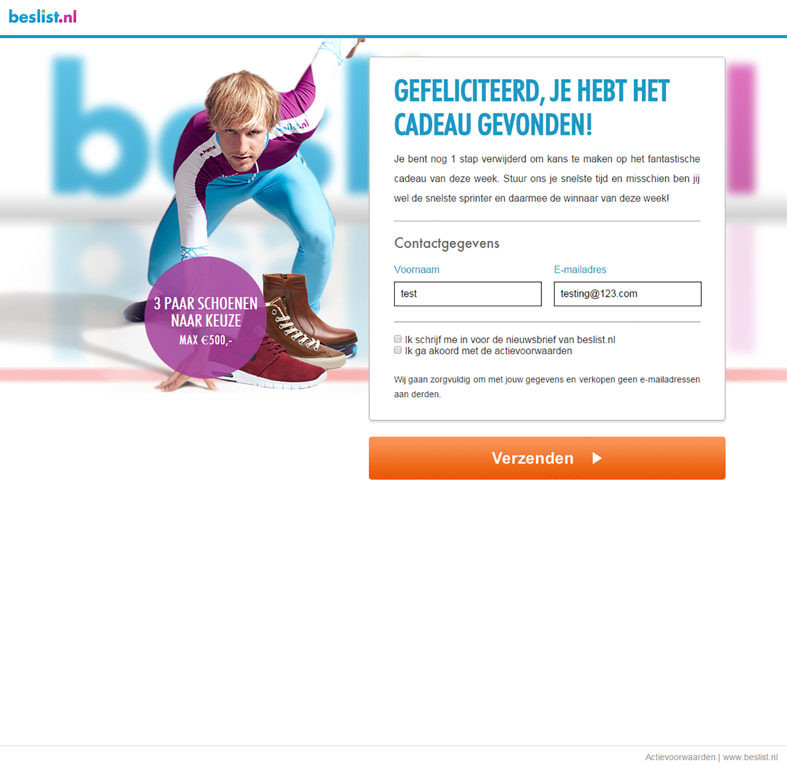Click the 'Gefeliciteerd' headline
Image resolution: width=787 pixels, height=765 pixels.
(532, 108)
